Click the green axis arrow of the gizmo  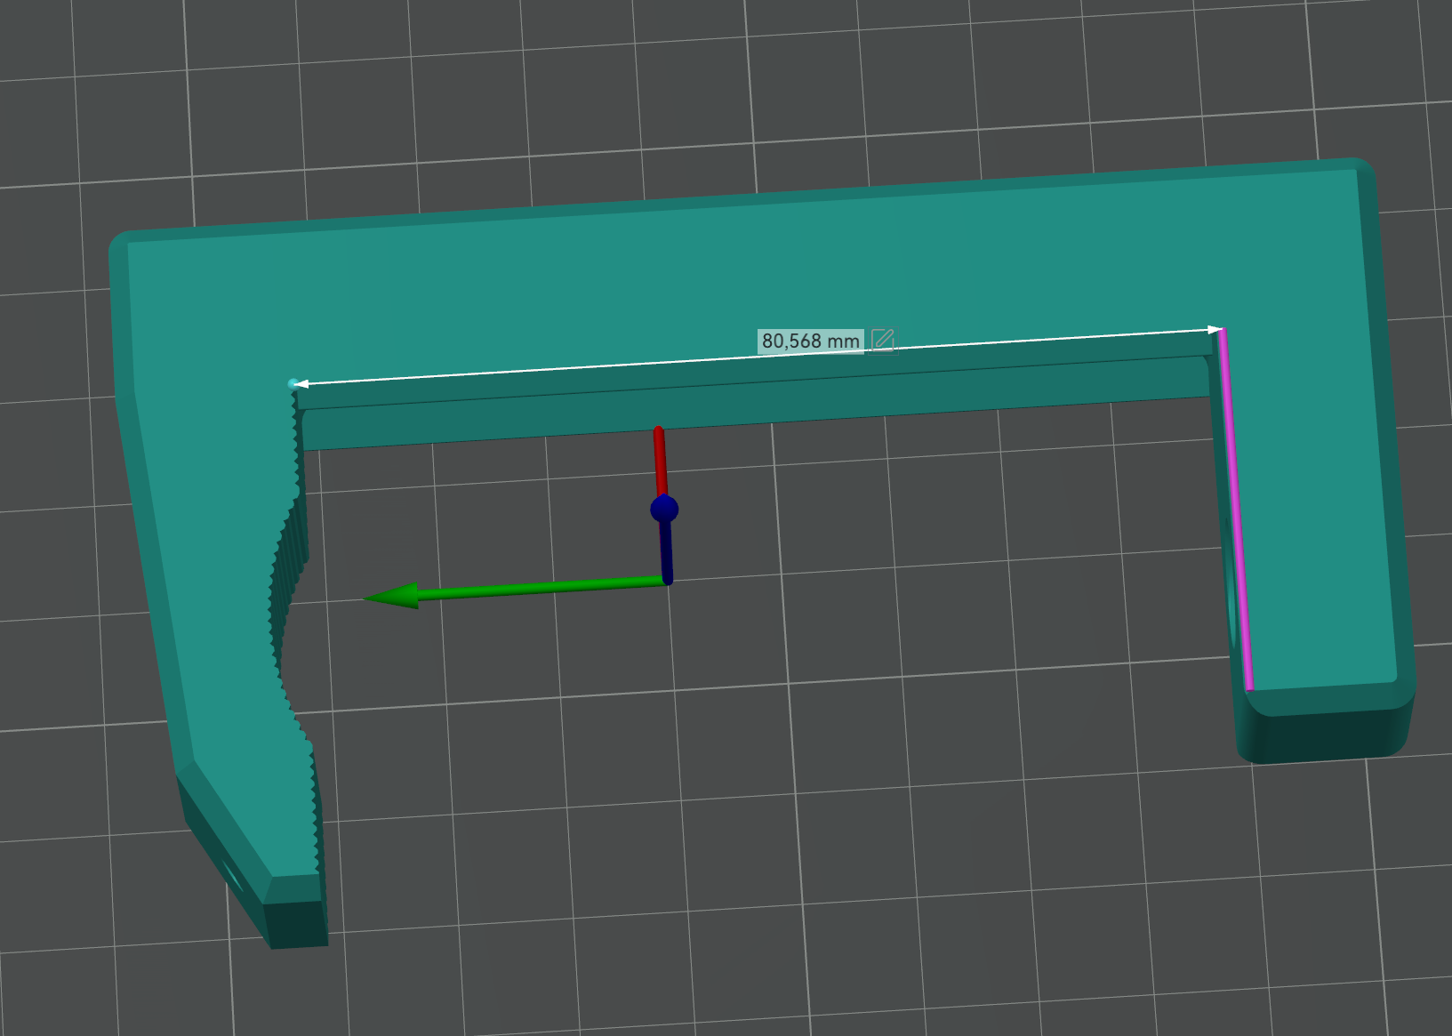[x=516, y=590]
